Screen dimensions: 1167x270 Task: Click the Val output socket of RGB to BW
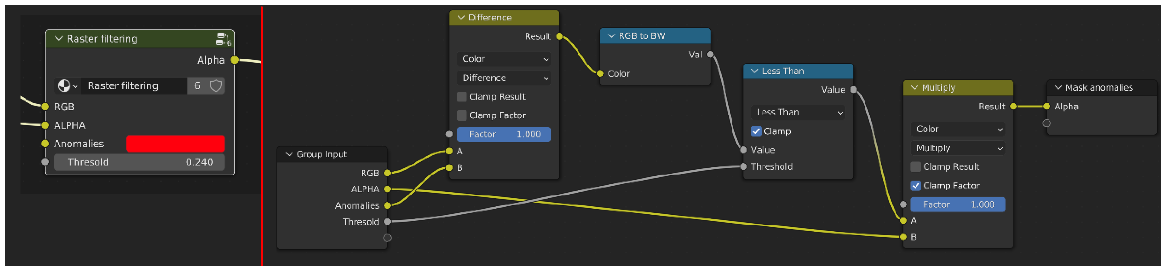point(710,55)
